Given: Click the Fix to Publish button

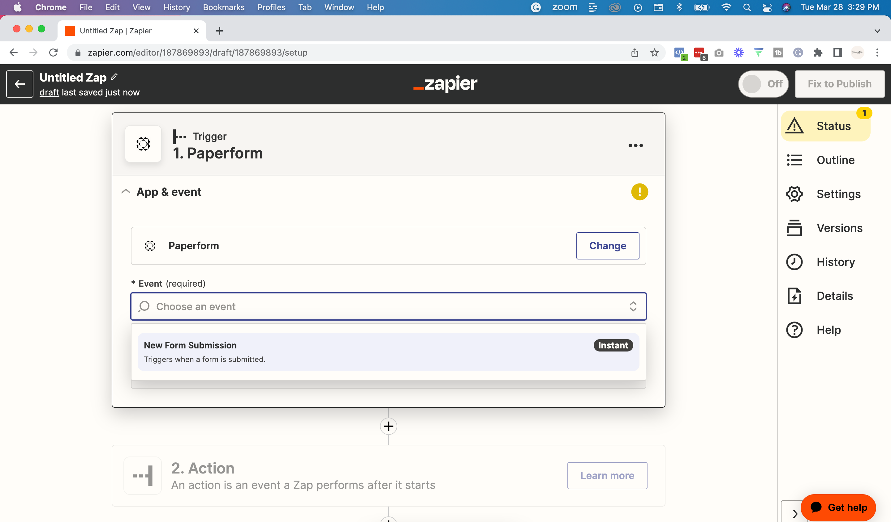Looking at the screenshot, I should coord(840,84).
